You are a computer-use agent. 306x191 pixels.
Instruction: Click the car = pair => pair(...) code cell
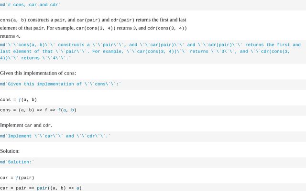41,188
